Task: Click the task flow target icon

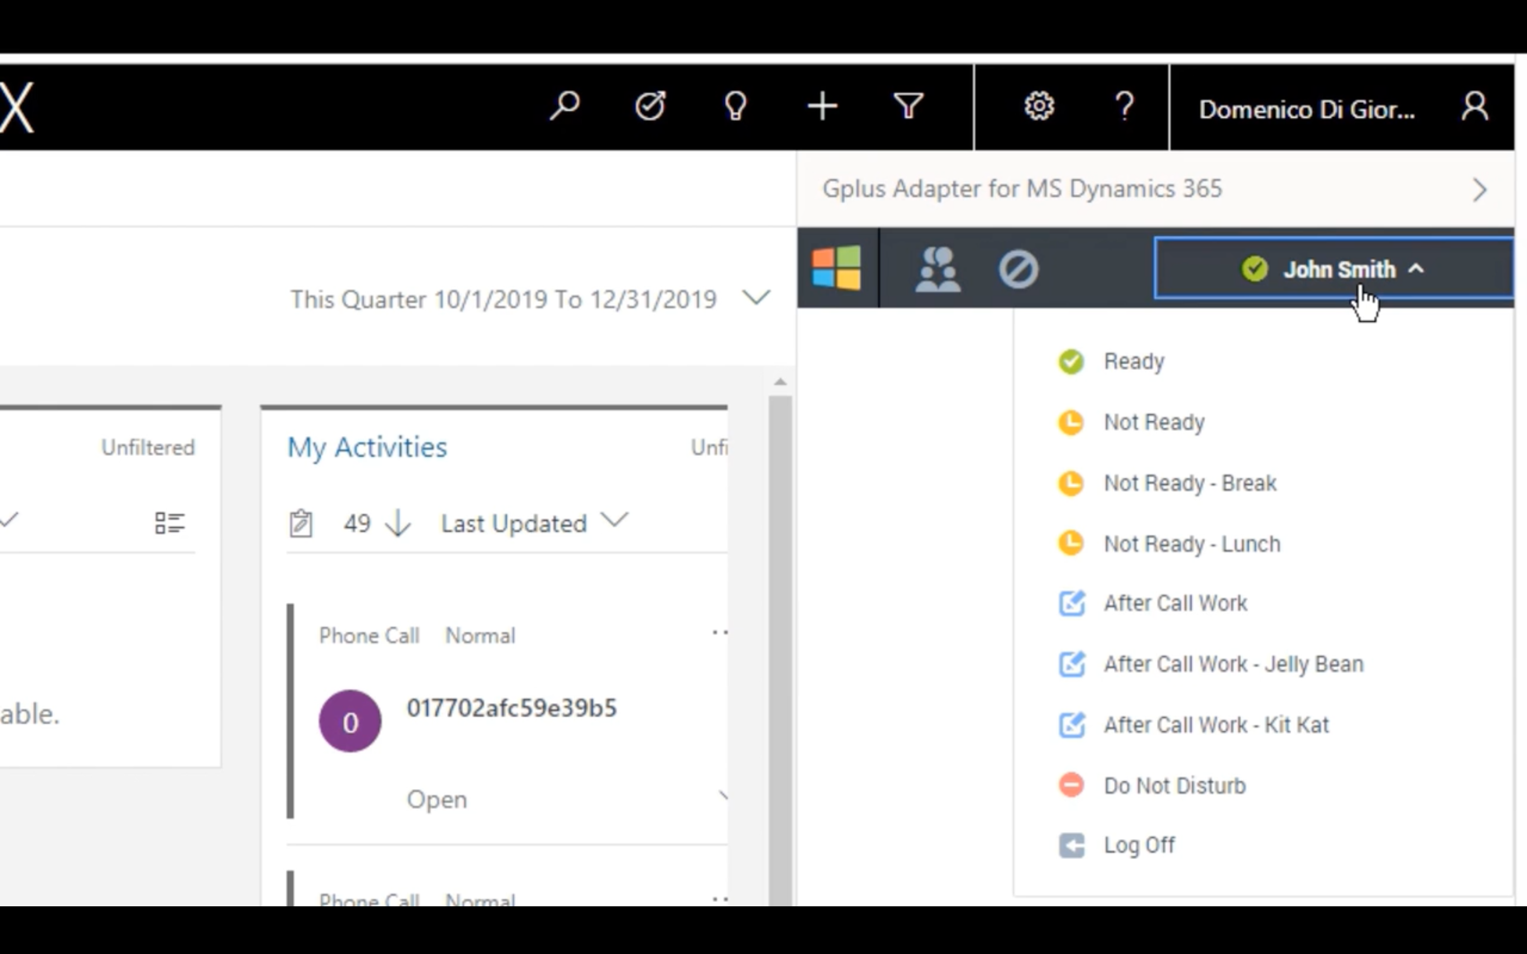Action: coord(650,106)
